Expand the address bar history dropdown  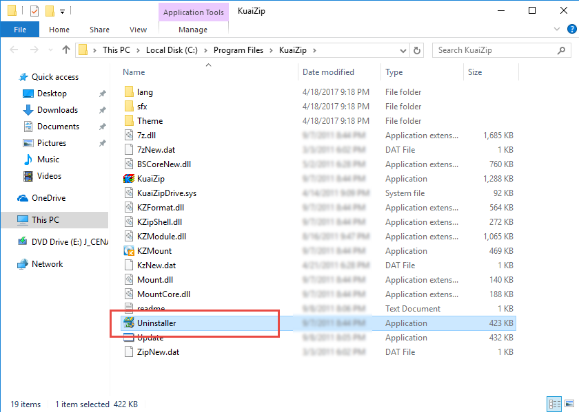tap(403, 50)
